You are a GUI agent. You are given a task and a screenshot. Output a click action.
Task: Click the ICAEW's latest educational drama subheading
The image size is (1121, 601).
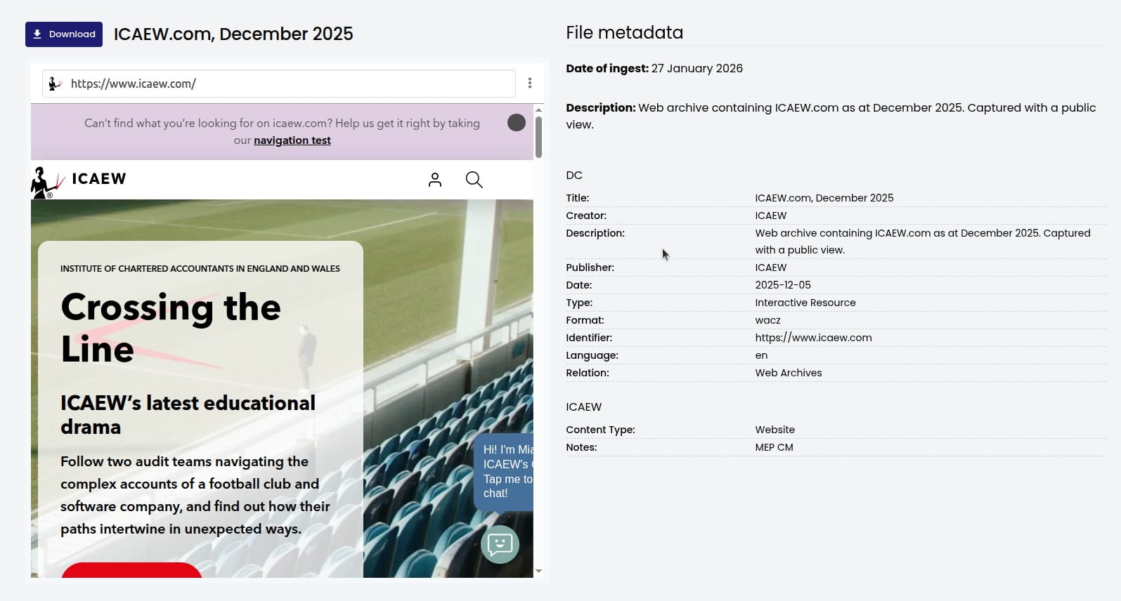pos(188,414)
